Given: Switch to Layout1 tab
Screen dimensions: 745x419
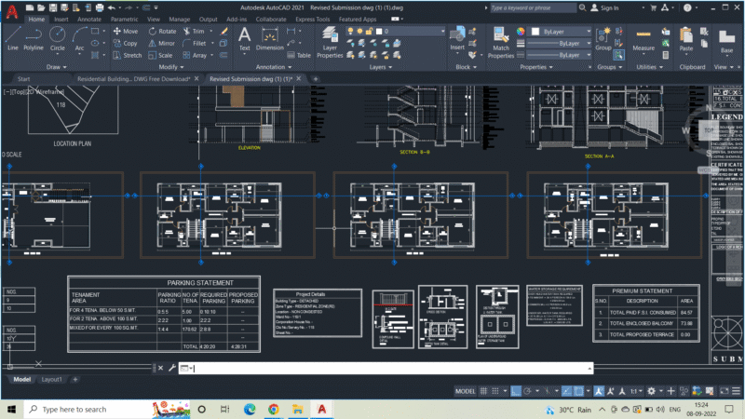Looking at the screenshot, I should click(x=51, y=379).
